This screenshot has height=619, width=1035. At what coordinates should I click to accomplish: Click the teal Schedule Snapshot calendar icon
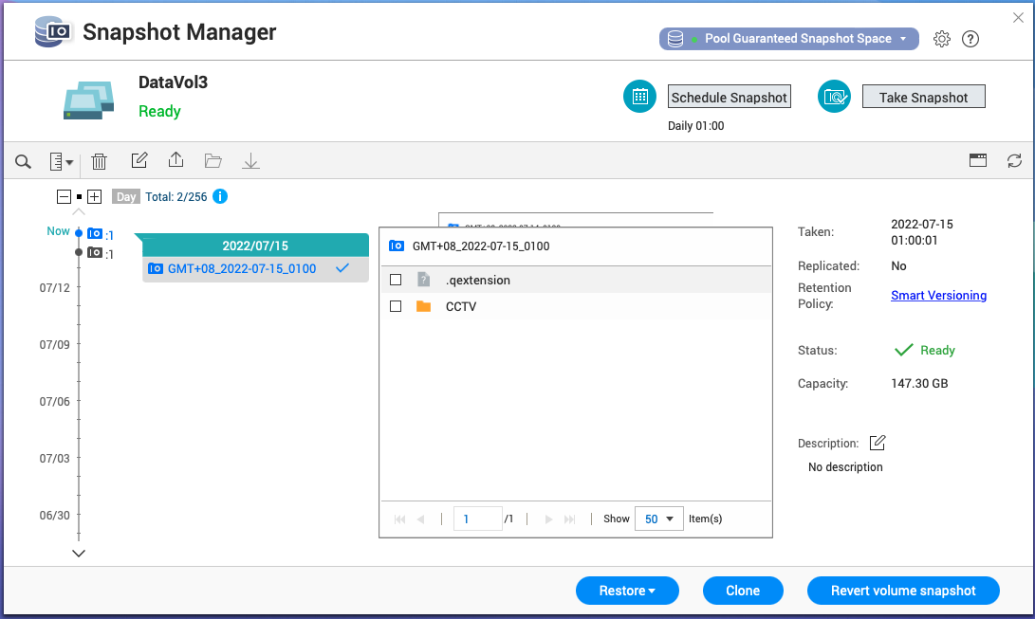coord(639,96)
